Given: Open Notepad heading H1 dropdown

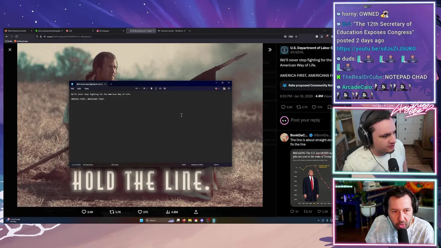Looking at the screenshot, I should click(137, 89).
